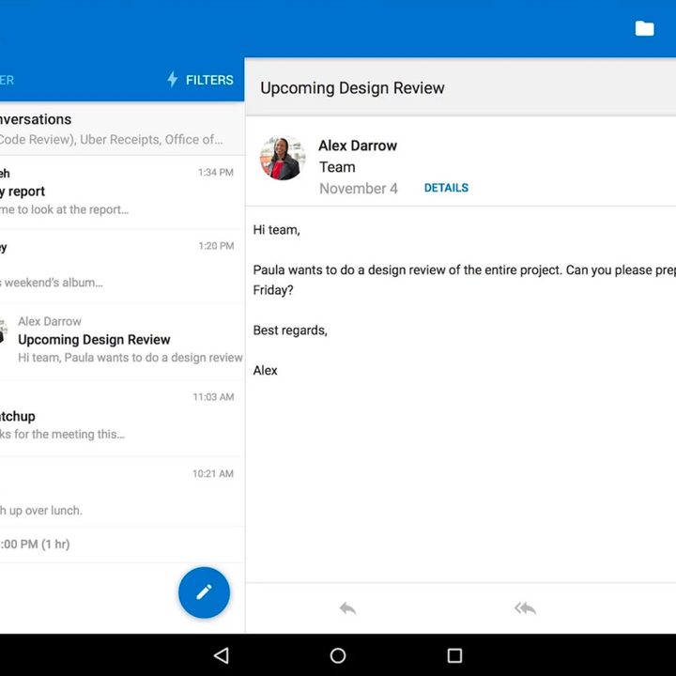
Task: Tap the Best regards line in email body
Action: 290,330
